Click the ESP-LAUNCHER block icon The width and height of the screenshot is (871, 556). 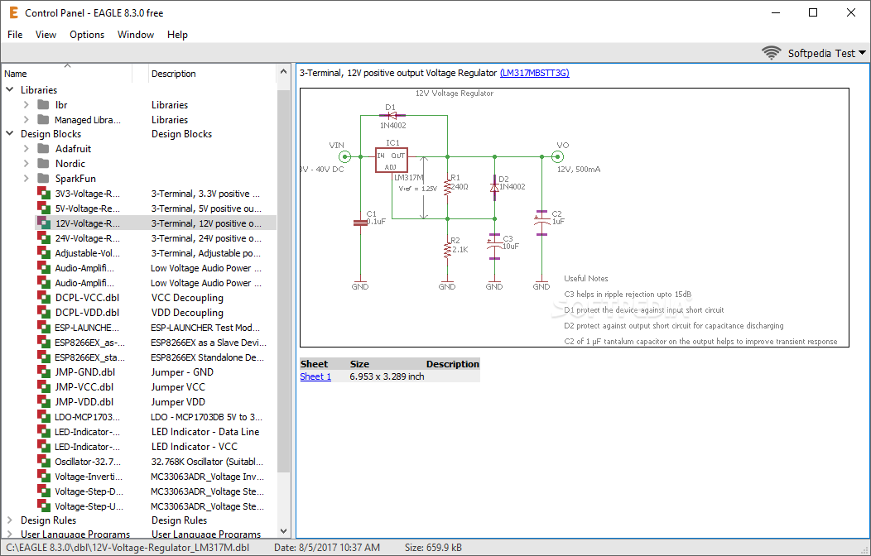[44, 327]
